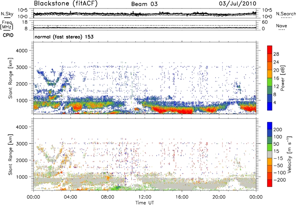296x205 pixels.
Task: Click the '04:00' time axis tick label
Action: click(71, 197)
